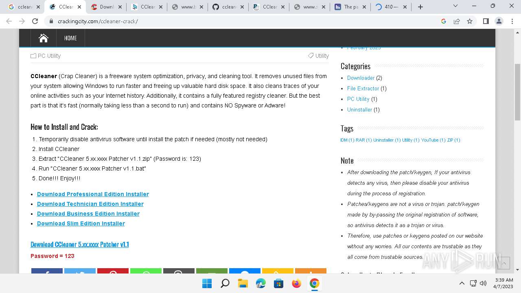
Task: Open Firefox from taskbar
Action: tap(296, 283)
